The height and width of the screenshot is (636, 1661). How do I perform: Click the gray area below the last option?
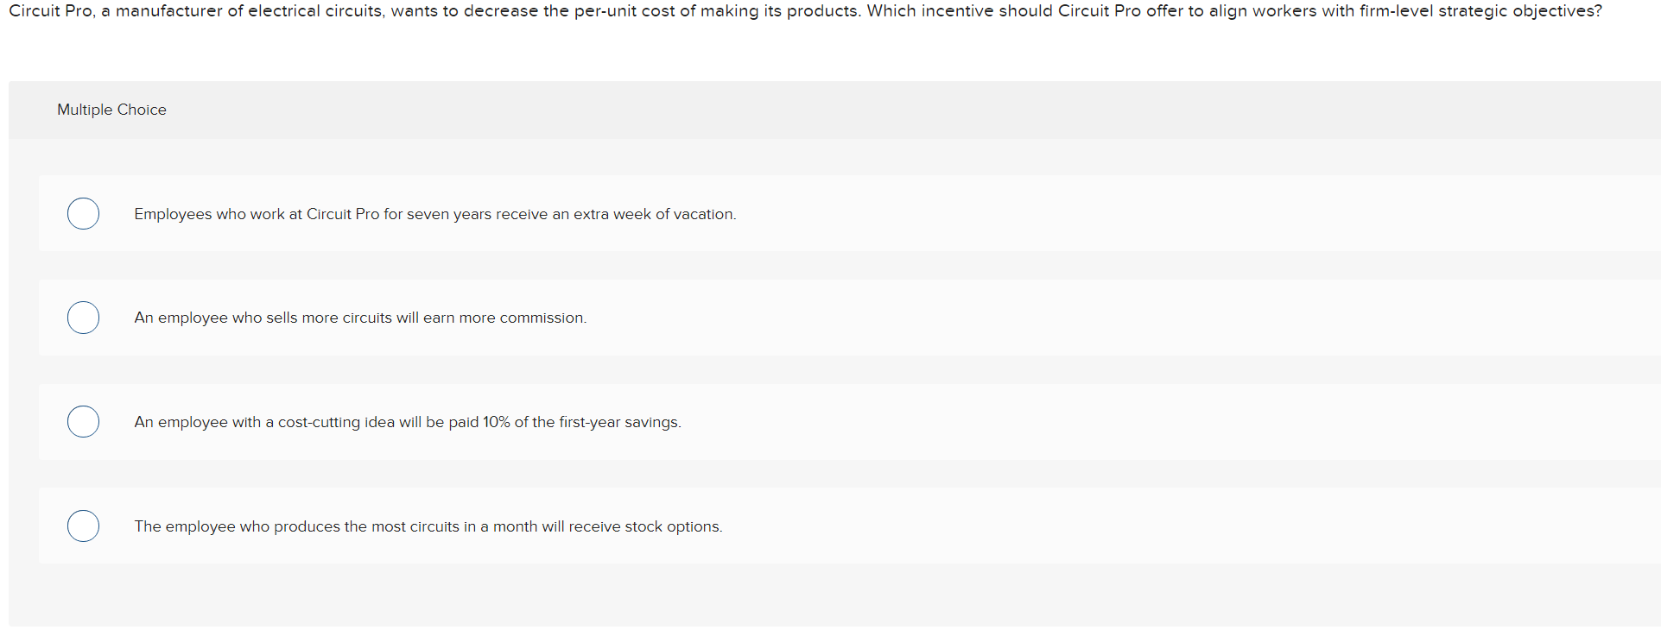[x=829, y=595]
